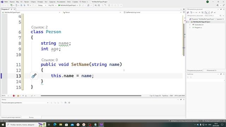Image resolution: width=226 pixels, height=127 pixels.
Task: Open the Debug configuration dropdown
Action: coord(42,5)
